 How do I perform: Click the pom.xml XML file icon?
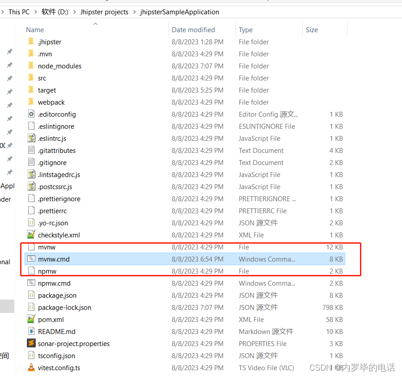click(x=31, y=319)
